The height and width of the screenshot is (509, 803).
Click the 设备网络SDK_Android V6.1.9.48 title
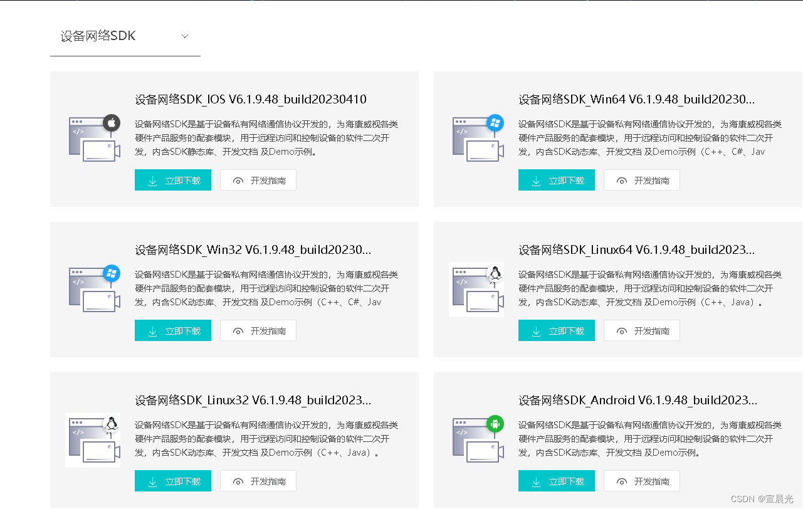pos(638,400)
